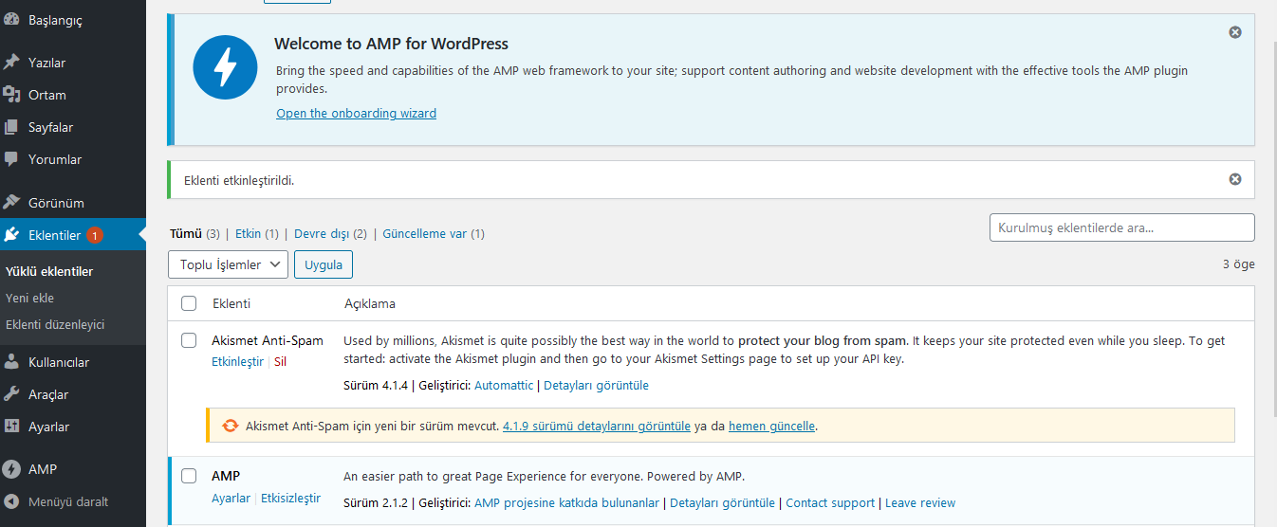Check the Akismet Anti-Spam checkbox
1277x527 pixels.
click(189, 340)
